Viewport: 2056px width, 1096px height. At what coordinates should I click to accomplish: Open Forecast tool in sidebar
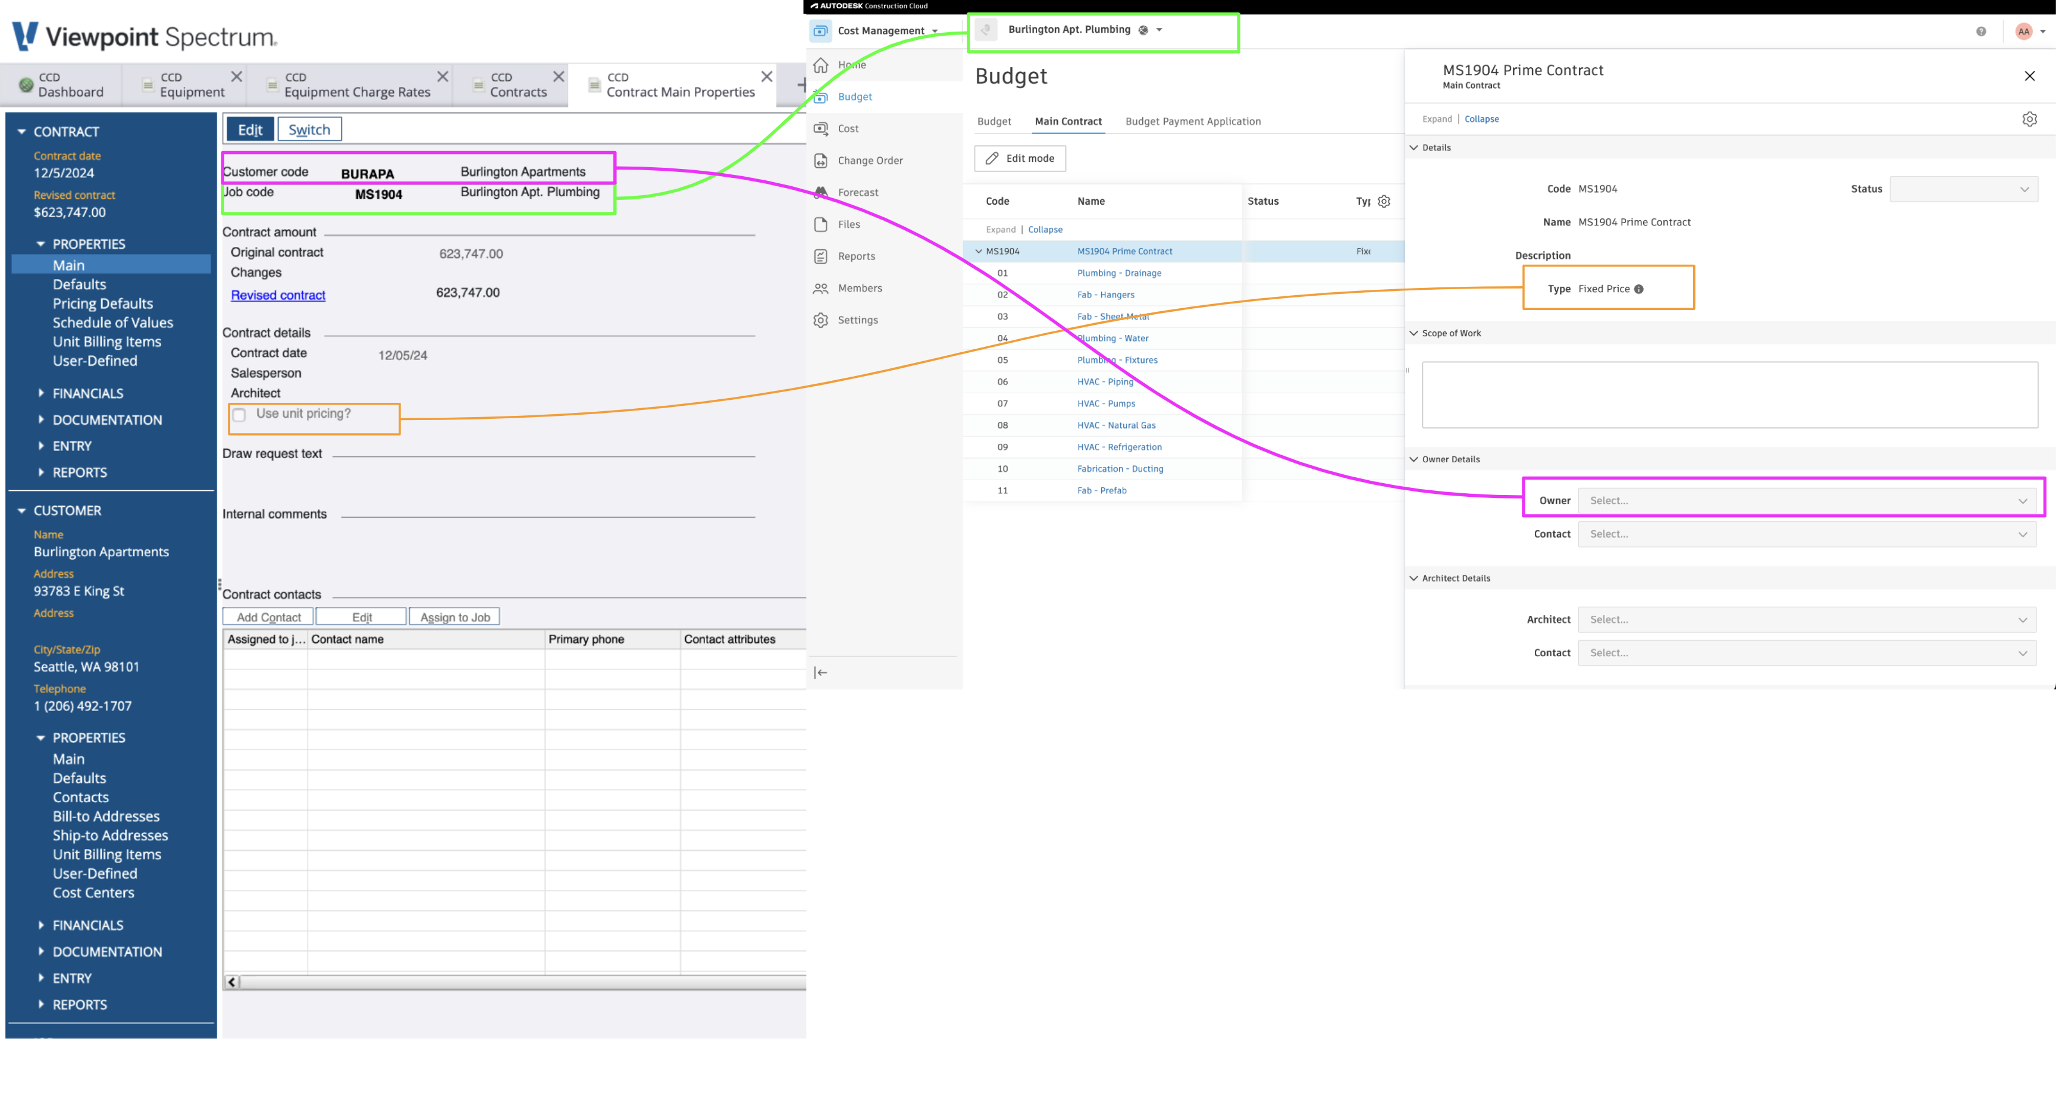[857, 192]
